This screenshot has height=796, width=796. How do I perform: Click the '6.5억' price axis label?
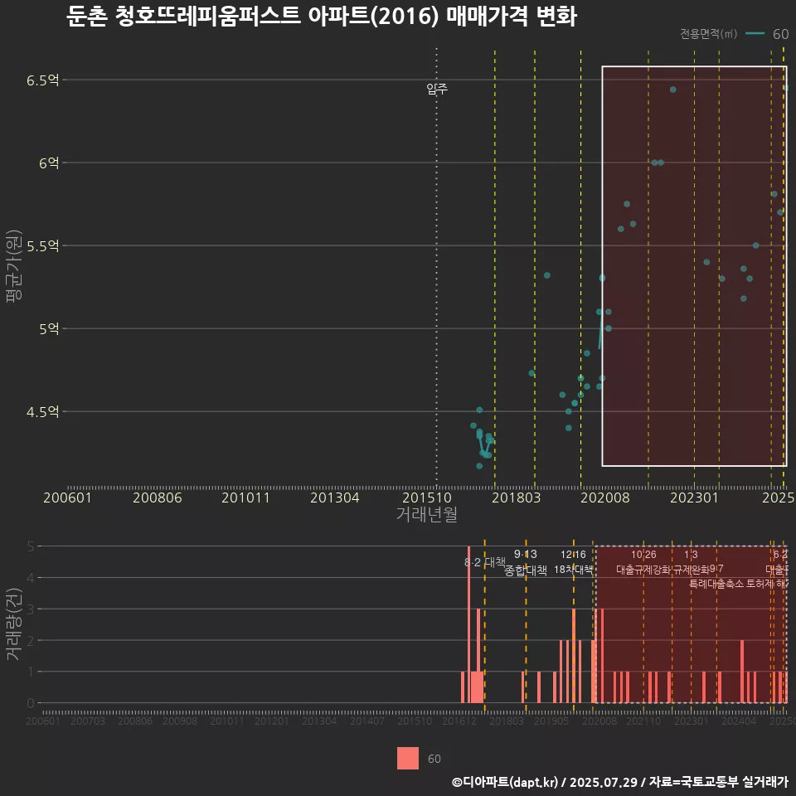[43, 80]
